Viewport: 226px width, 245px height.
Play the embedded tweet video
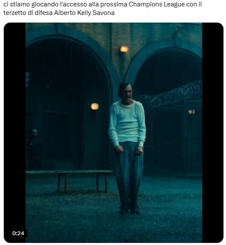coord(114,132)
